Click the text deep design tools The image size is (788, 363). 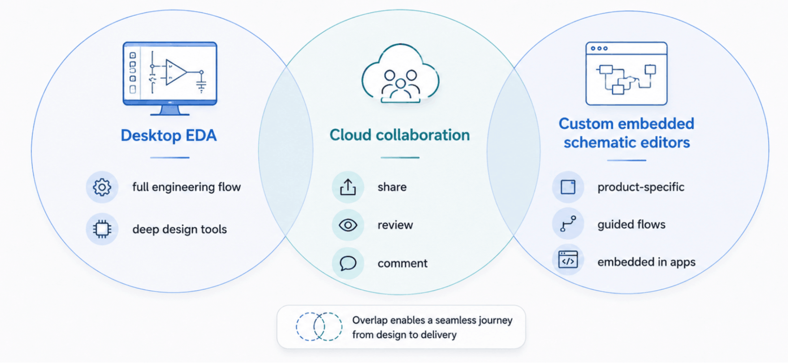tap(179, 229)
